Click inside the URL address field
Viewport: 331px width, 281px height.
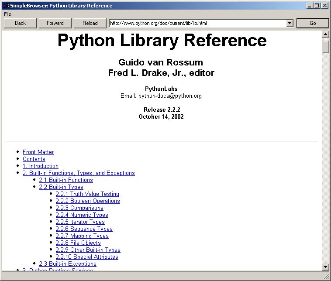[x=198, y=23]
